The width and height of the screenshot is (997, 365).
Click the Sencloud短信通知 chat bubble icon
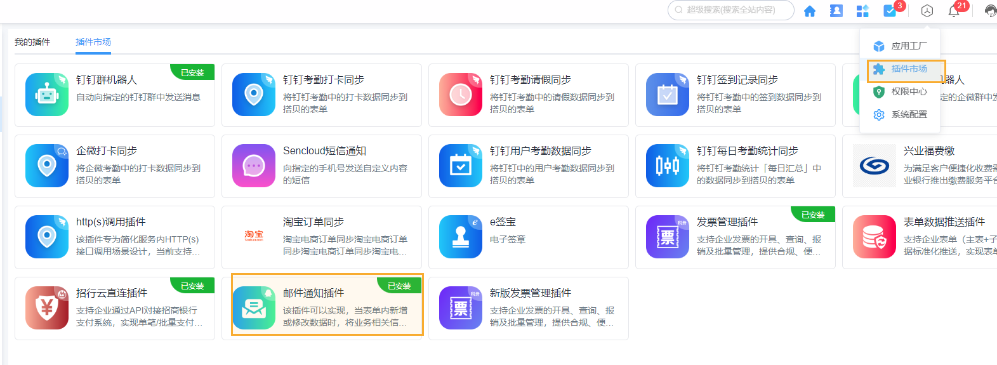point(254,166)
